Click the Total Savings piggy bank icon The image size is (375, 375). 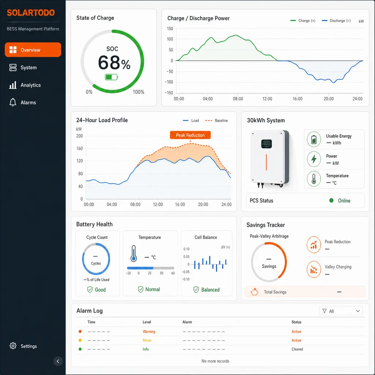click(255, 292)
